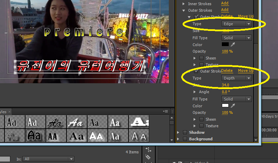This screenshot has width=278, height=163.
Task: Pick the Depth stroke color eyedropper
Action: click(x=233, y=106)
